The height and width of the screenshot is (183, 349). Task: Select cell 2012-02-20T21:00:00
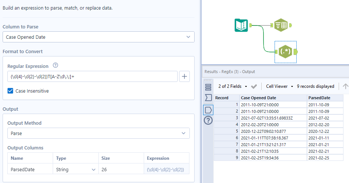point(273,125)
